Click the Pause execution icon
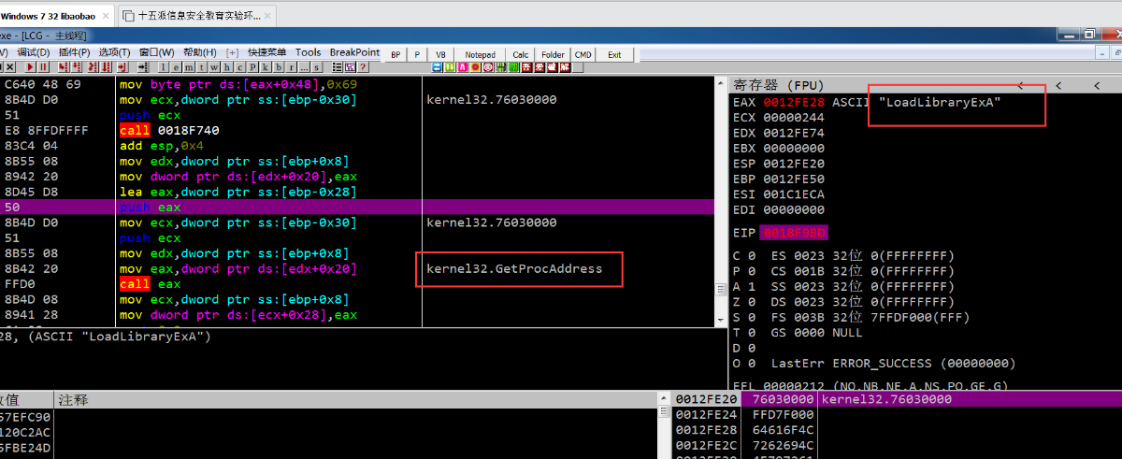The image size is (1122, 459). pyautogui.click(x=43, y=67)
